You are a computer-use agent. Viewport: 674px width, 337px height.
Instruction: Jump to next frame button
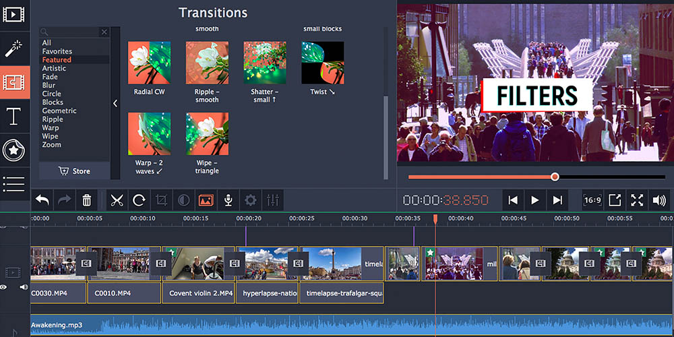click(557, 200)
